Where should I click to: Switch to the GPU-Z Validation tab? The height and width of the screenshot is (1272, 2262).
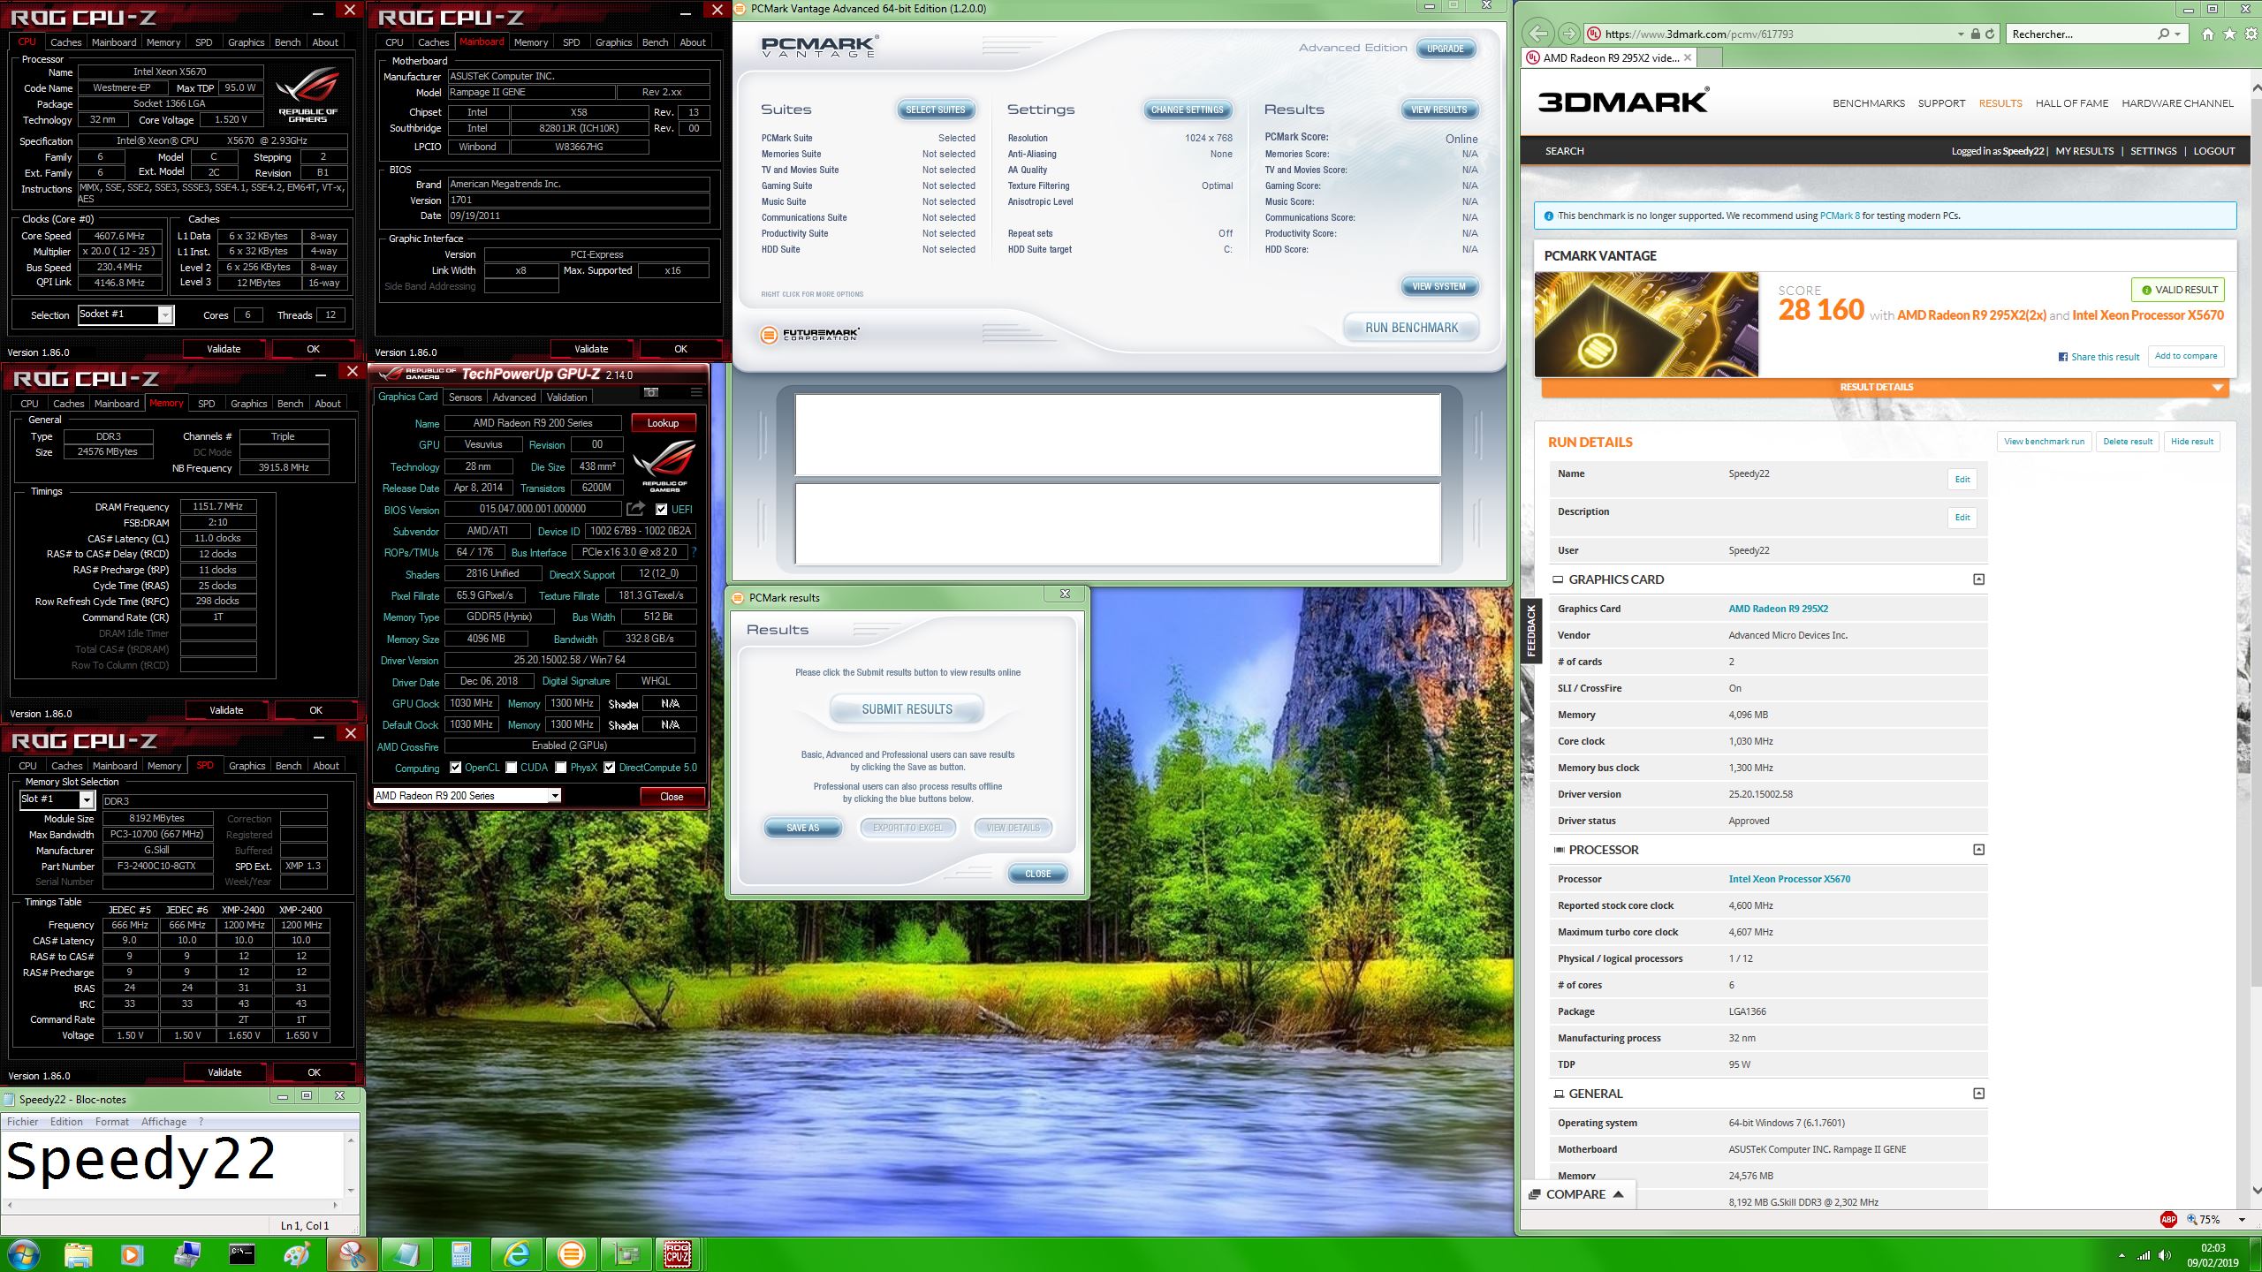point(566,397)
